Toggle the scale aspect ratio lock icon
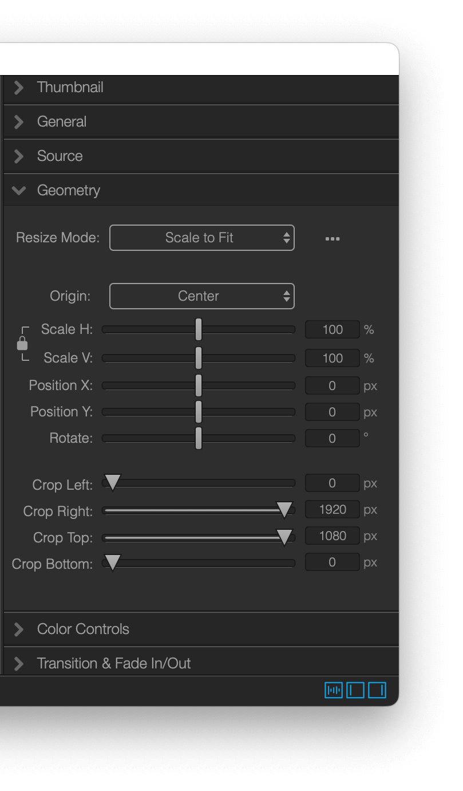463x791 pixels. point(22,343)
